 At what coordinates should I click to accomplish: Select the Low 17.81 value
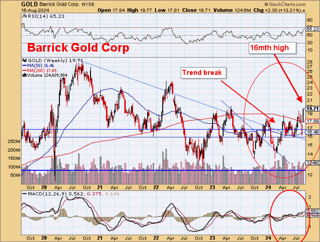click(167, 10)
